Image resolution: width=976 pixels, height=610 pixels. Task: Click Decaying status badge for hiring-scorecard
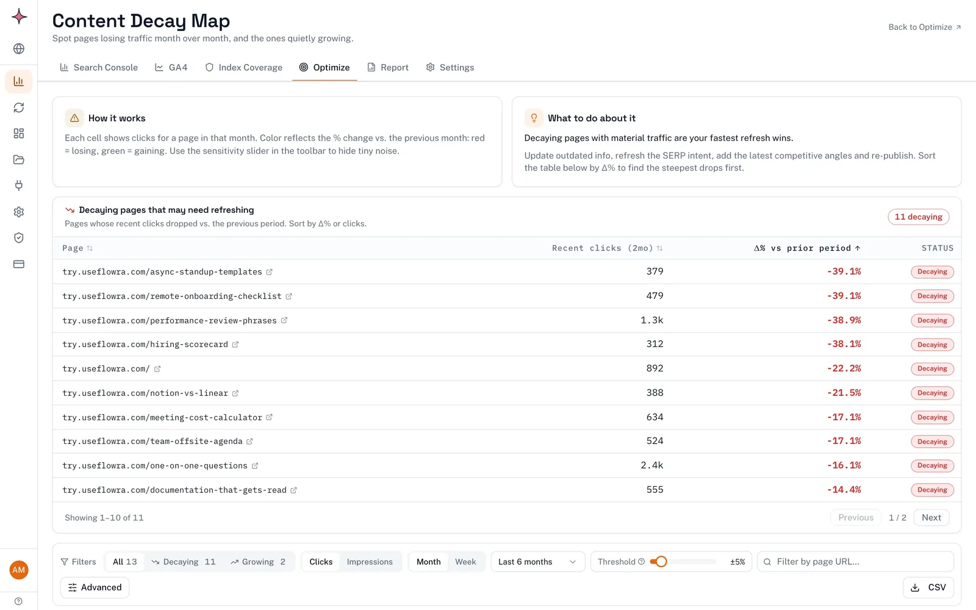pos(932,345)
